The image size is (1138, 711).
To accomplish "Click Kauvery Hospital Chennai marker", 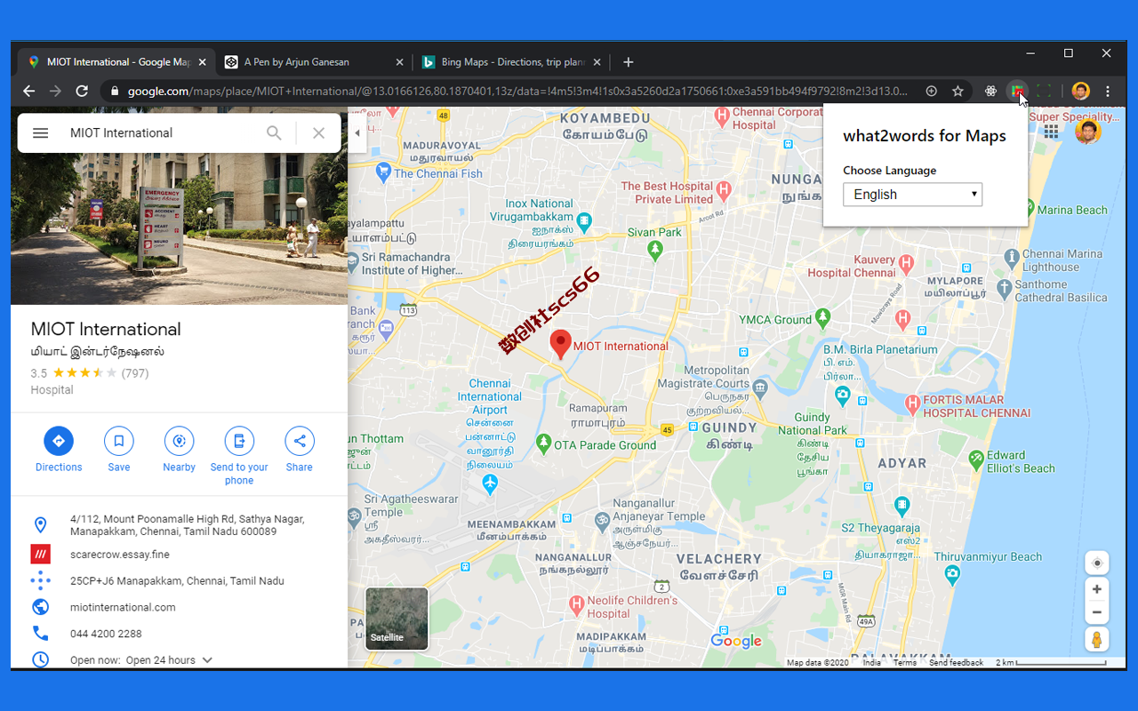I will click(x=906, y=263).
